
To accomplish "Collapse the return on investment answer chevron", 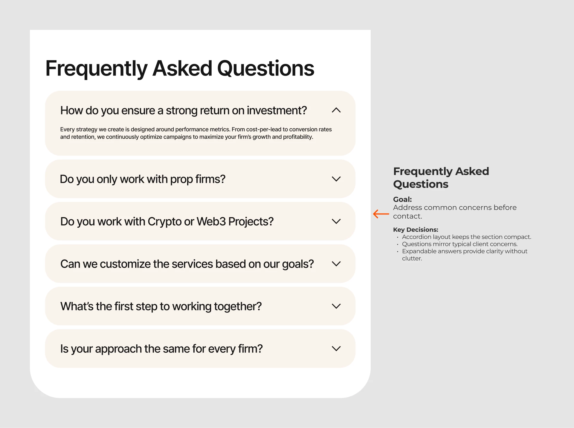I will pyautogui.click(x=336, y=110).
